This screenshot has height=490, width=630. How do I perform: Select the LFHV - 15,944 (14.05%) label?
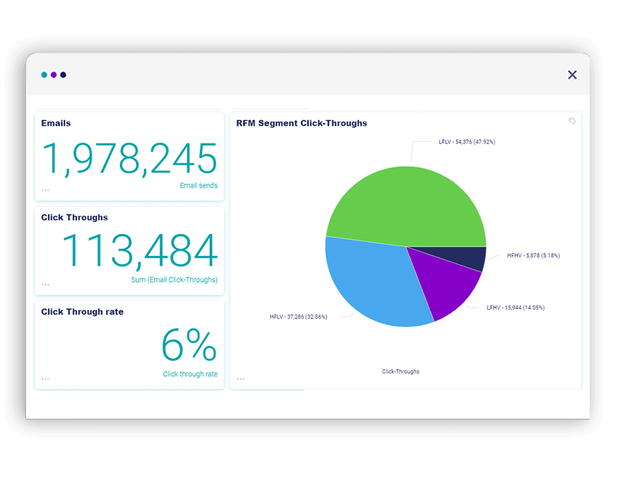click(x=515, y=308)
